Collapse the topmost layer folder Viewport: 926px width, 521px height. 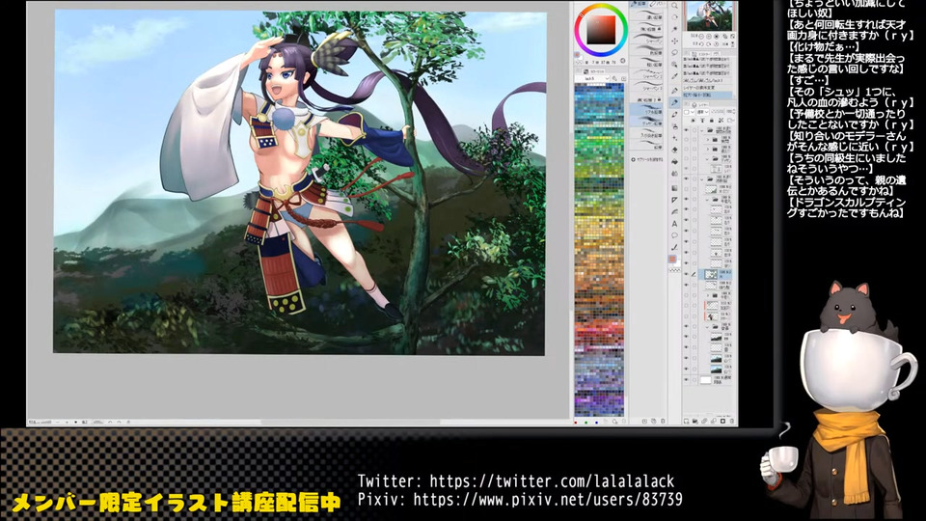coord(701,130)
